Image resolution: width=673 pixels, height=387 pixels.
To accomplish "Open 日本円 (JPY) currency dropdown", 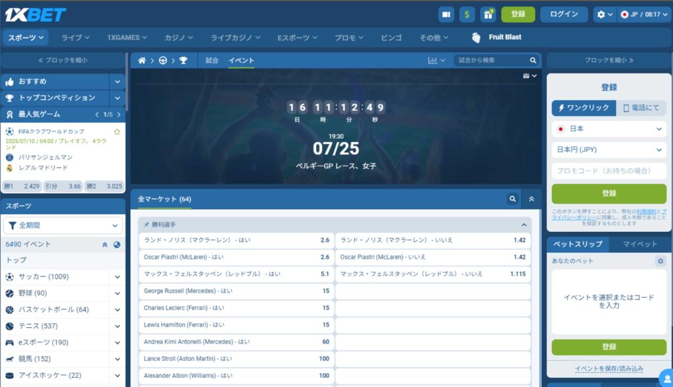I will (609, 150).
